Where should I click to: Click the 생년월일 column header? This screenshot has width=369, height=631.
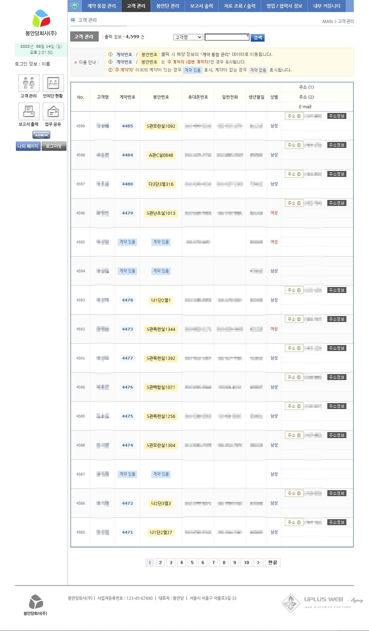(x=256, y=97)
